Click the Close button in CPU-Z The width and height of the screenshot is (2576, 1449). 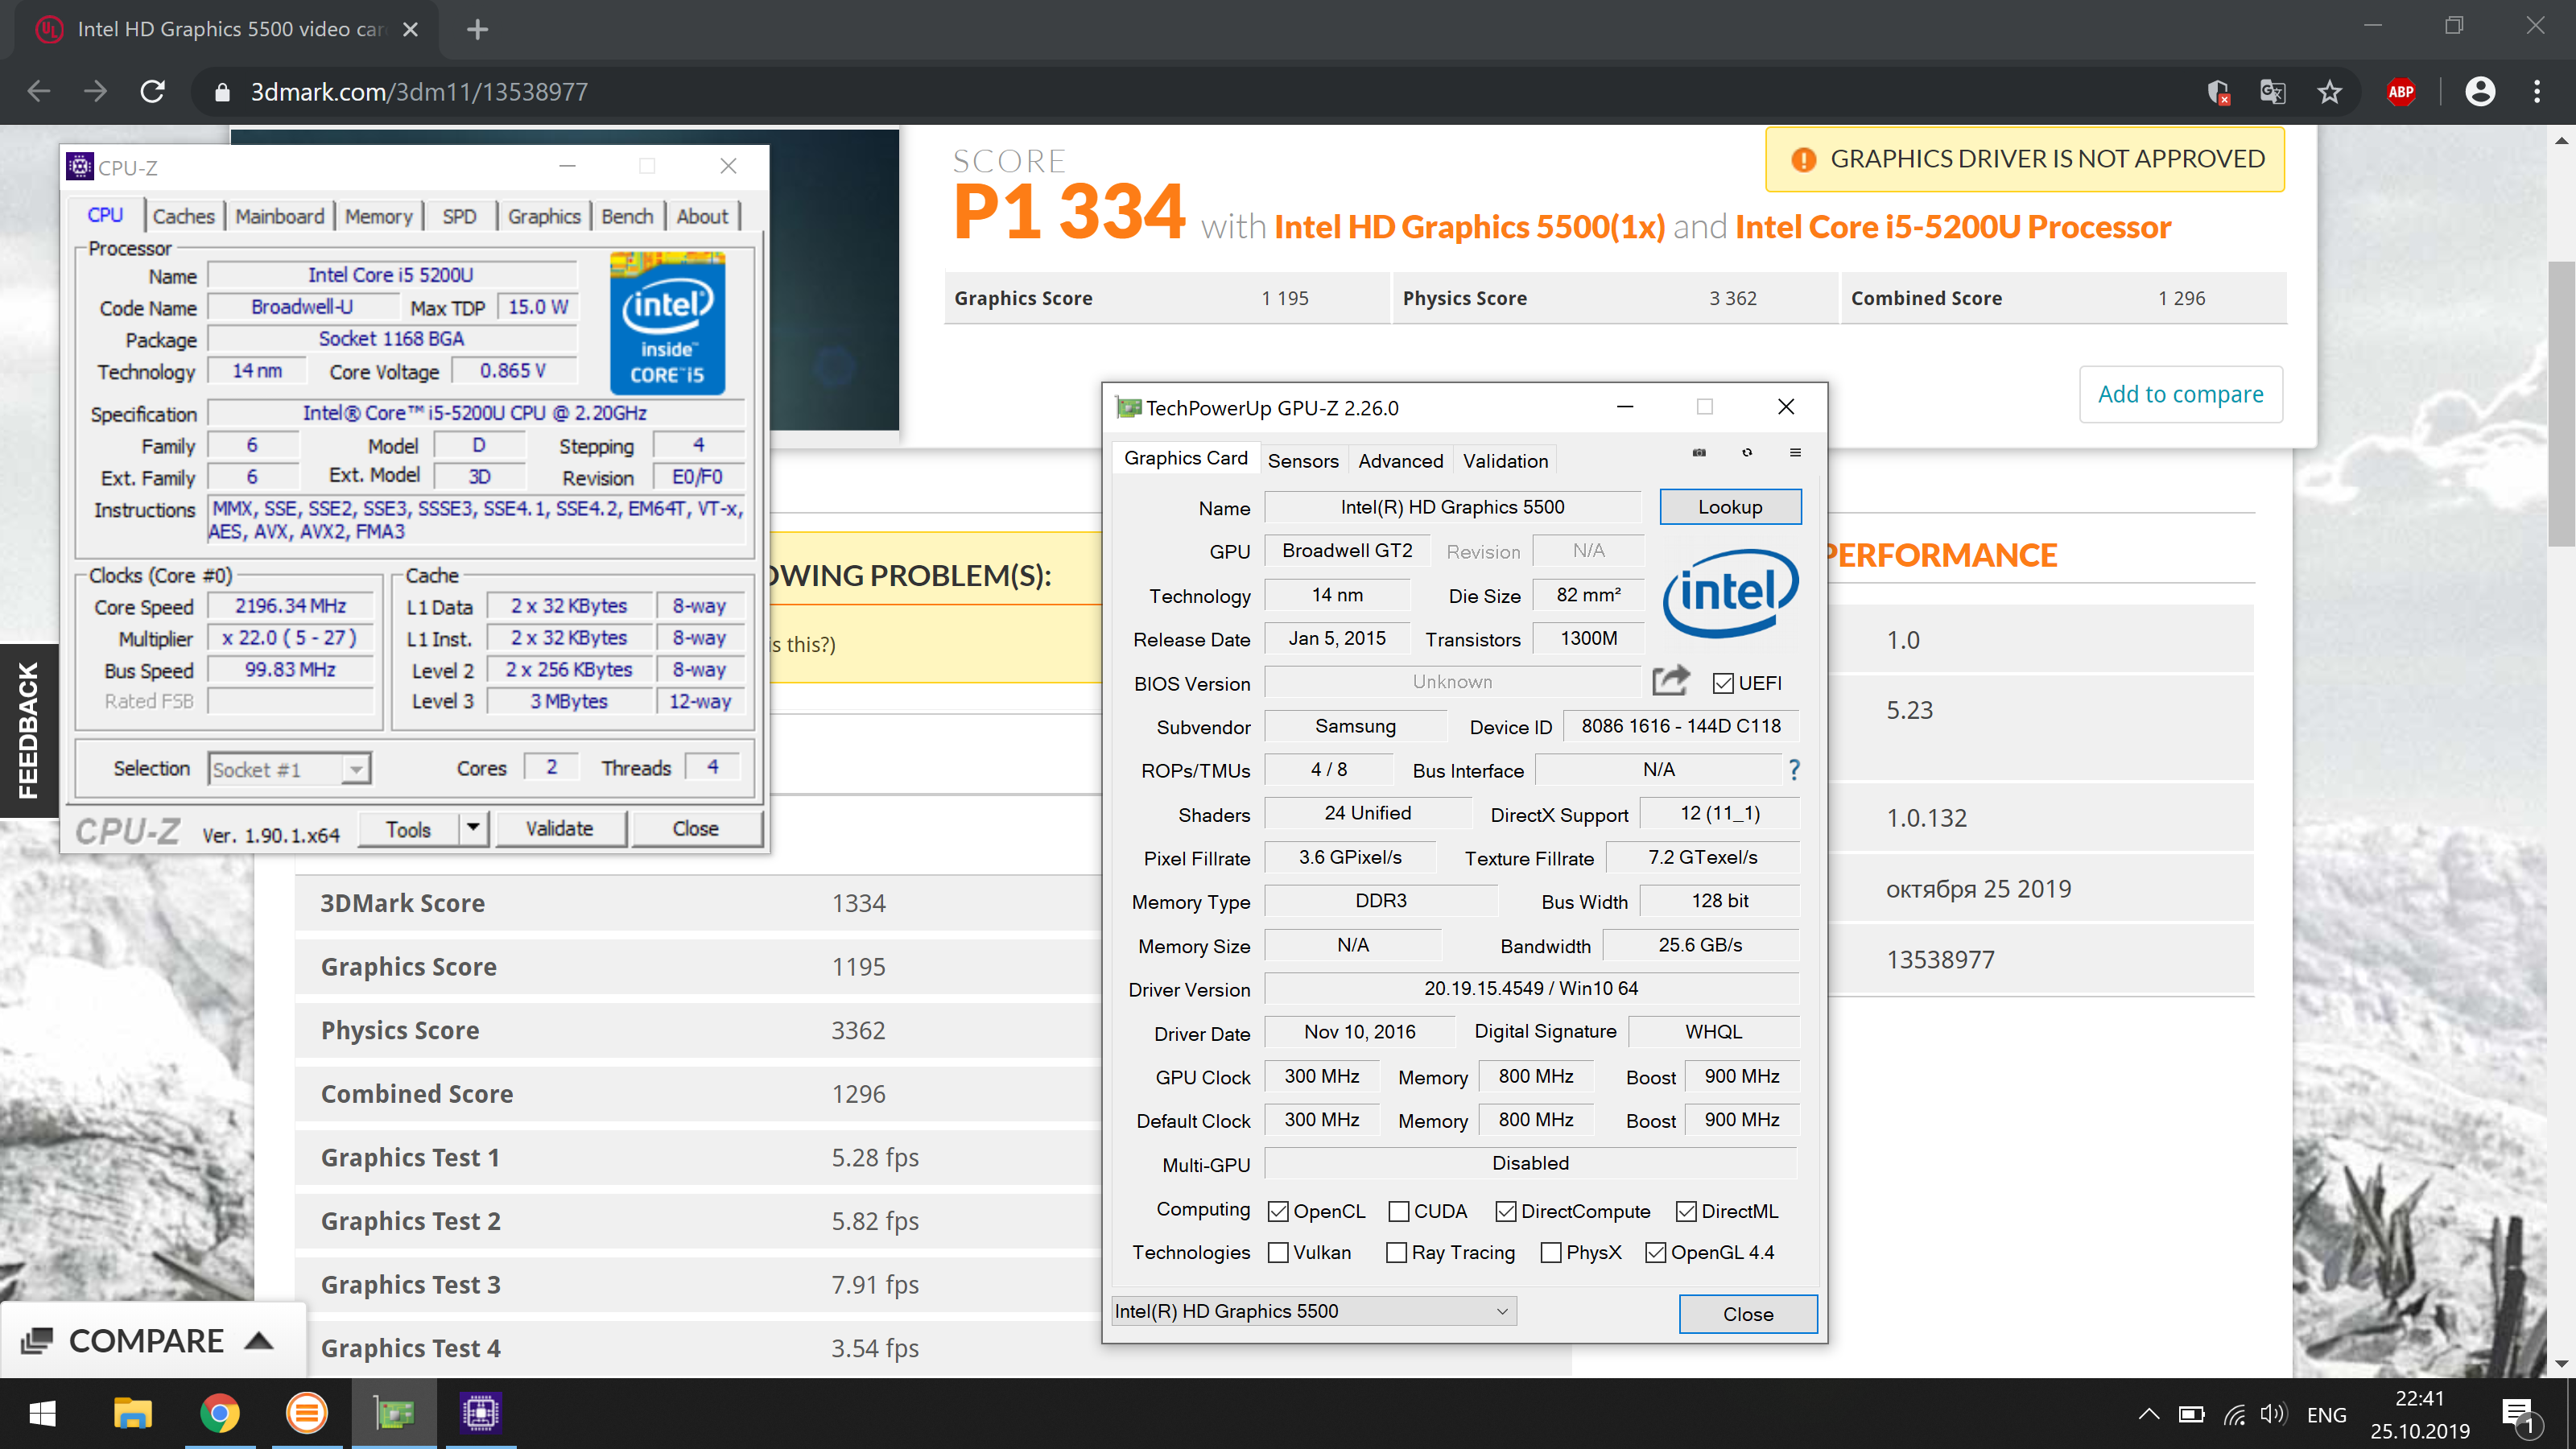[x=696, y=828]
